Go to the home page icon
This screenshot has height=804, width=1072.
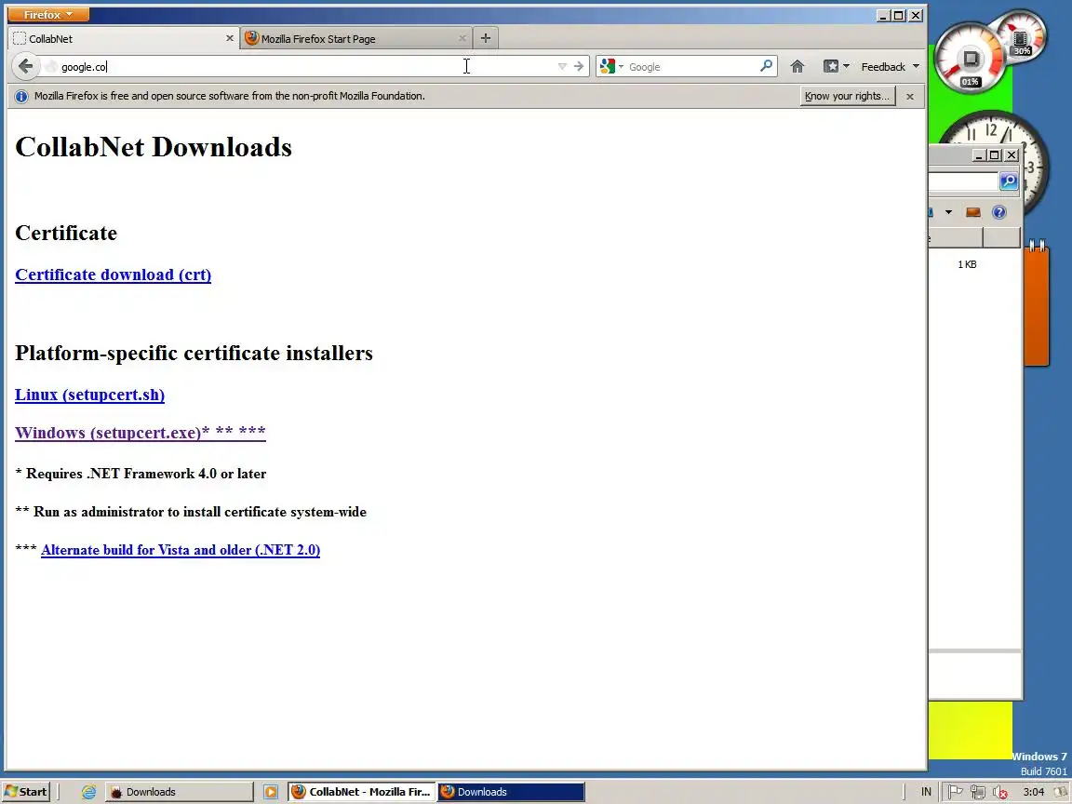pyautogui.click(x=797, y=66)
